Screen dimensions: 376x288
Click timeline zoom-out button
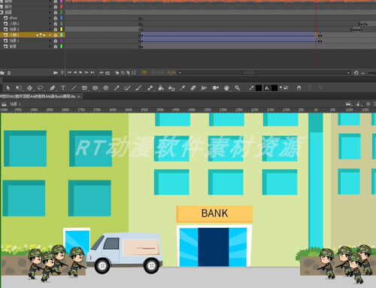coord(363,73)
